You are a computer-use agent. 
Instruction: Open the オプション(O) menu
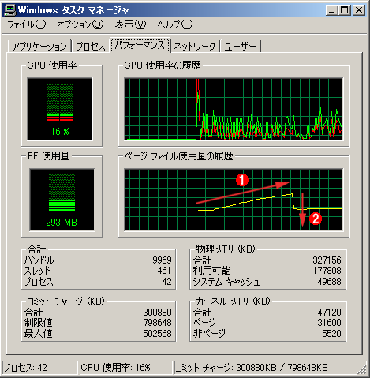point(80,24)
